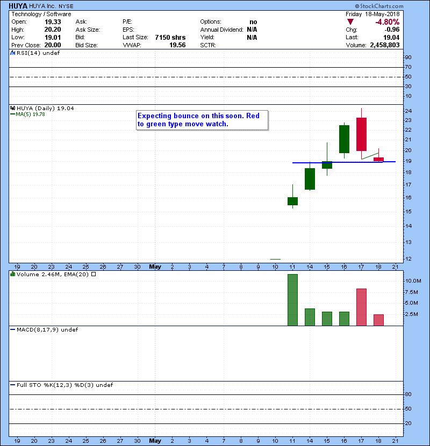Click the 7.5M volume axis label
This screenshot has width=430, height=446.
coord(412,292)
